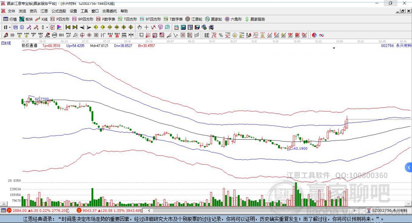Select the Gann fan lines tool

148,35
